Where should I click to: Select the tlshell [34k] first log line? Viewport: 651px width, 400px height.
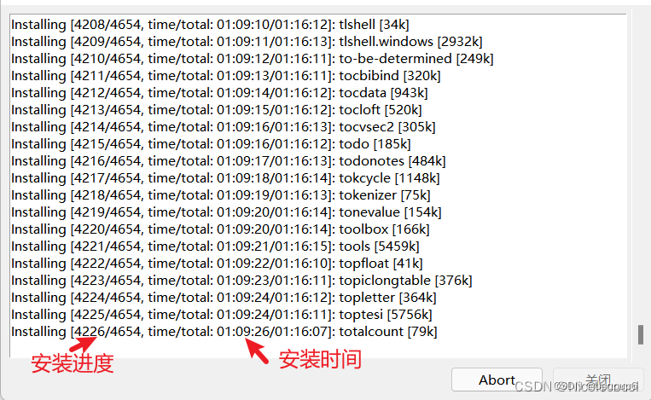point(210,25)
